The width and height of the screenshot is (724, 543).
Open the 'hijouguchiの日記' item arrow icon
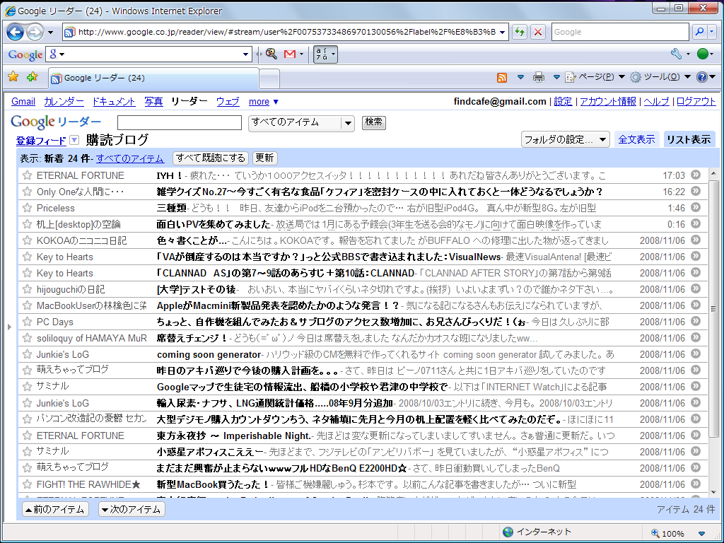[x=696, y=288]
